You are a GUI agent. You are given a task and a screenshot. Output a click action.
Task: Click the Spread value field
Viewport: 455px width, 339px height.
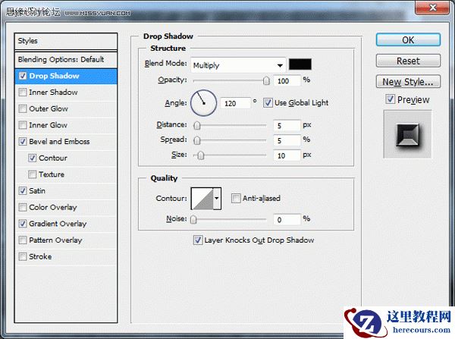click(x=287, y=140)
